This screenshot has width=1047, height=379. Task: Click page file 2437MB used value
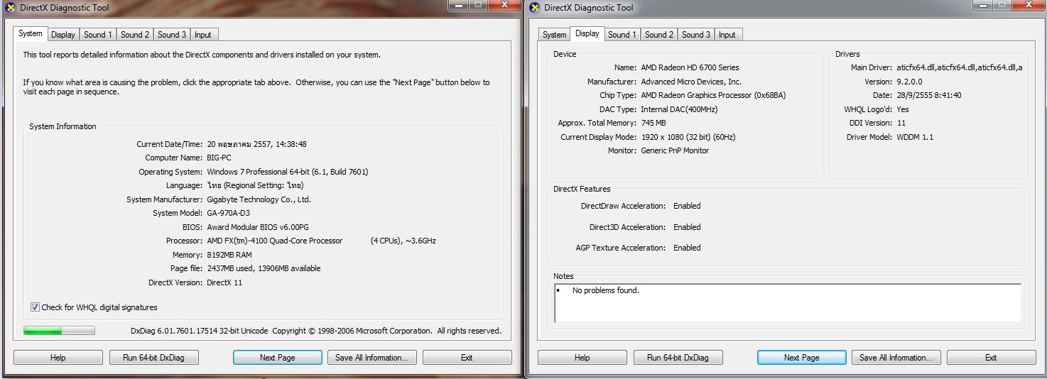click(x=264, y=268)
